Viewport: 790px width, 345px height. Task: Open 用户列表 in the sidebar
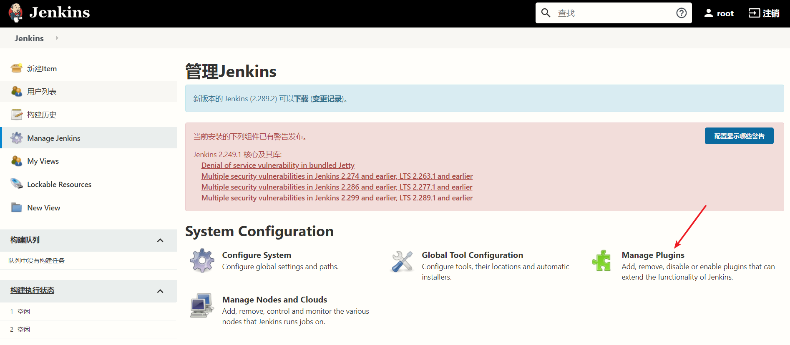pos(42,92)
